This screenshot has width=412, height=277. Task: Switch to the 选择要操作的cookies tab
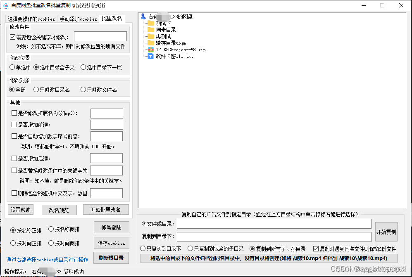[31, 19]
